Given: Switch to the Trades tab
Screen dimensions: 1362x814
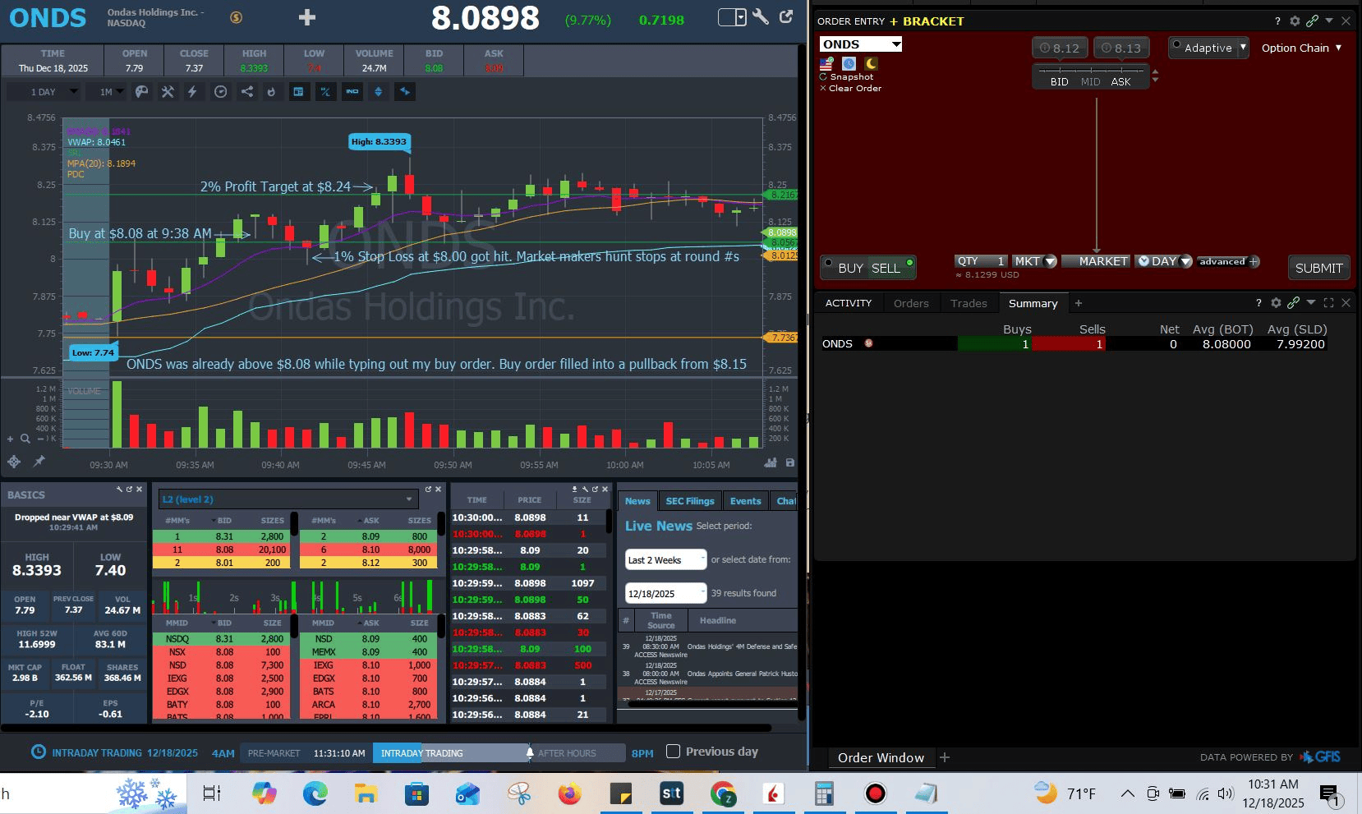Looking at the screenshot, I should click(x=969, y=303).
